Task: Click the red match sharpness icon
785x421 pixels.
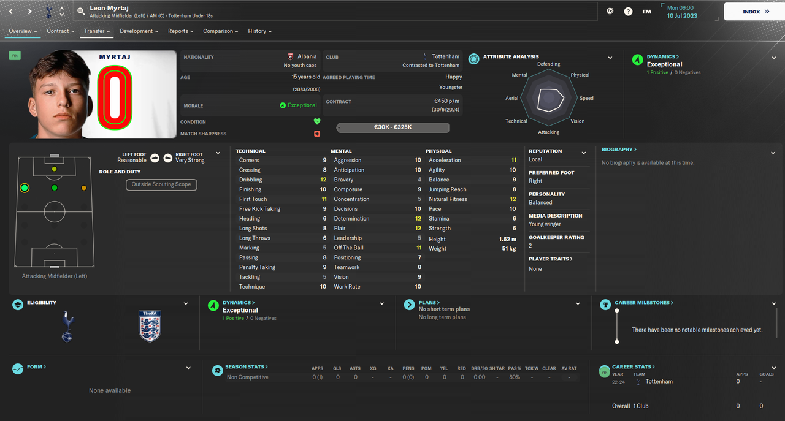Action: (317, 134)
